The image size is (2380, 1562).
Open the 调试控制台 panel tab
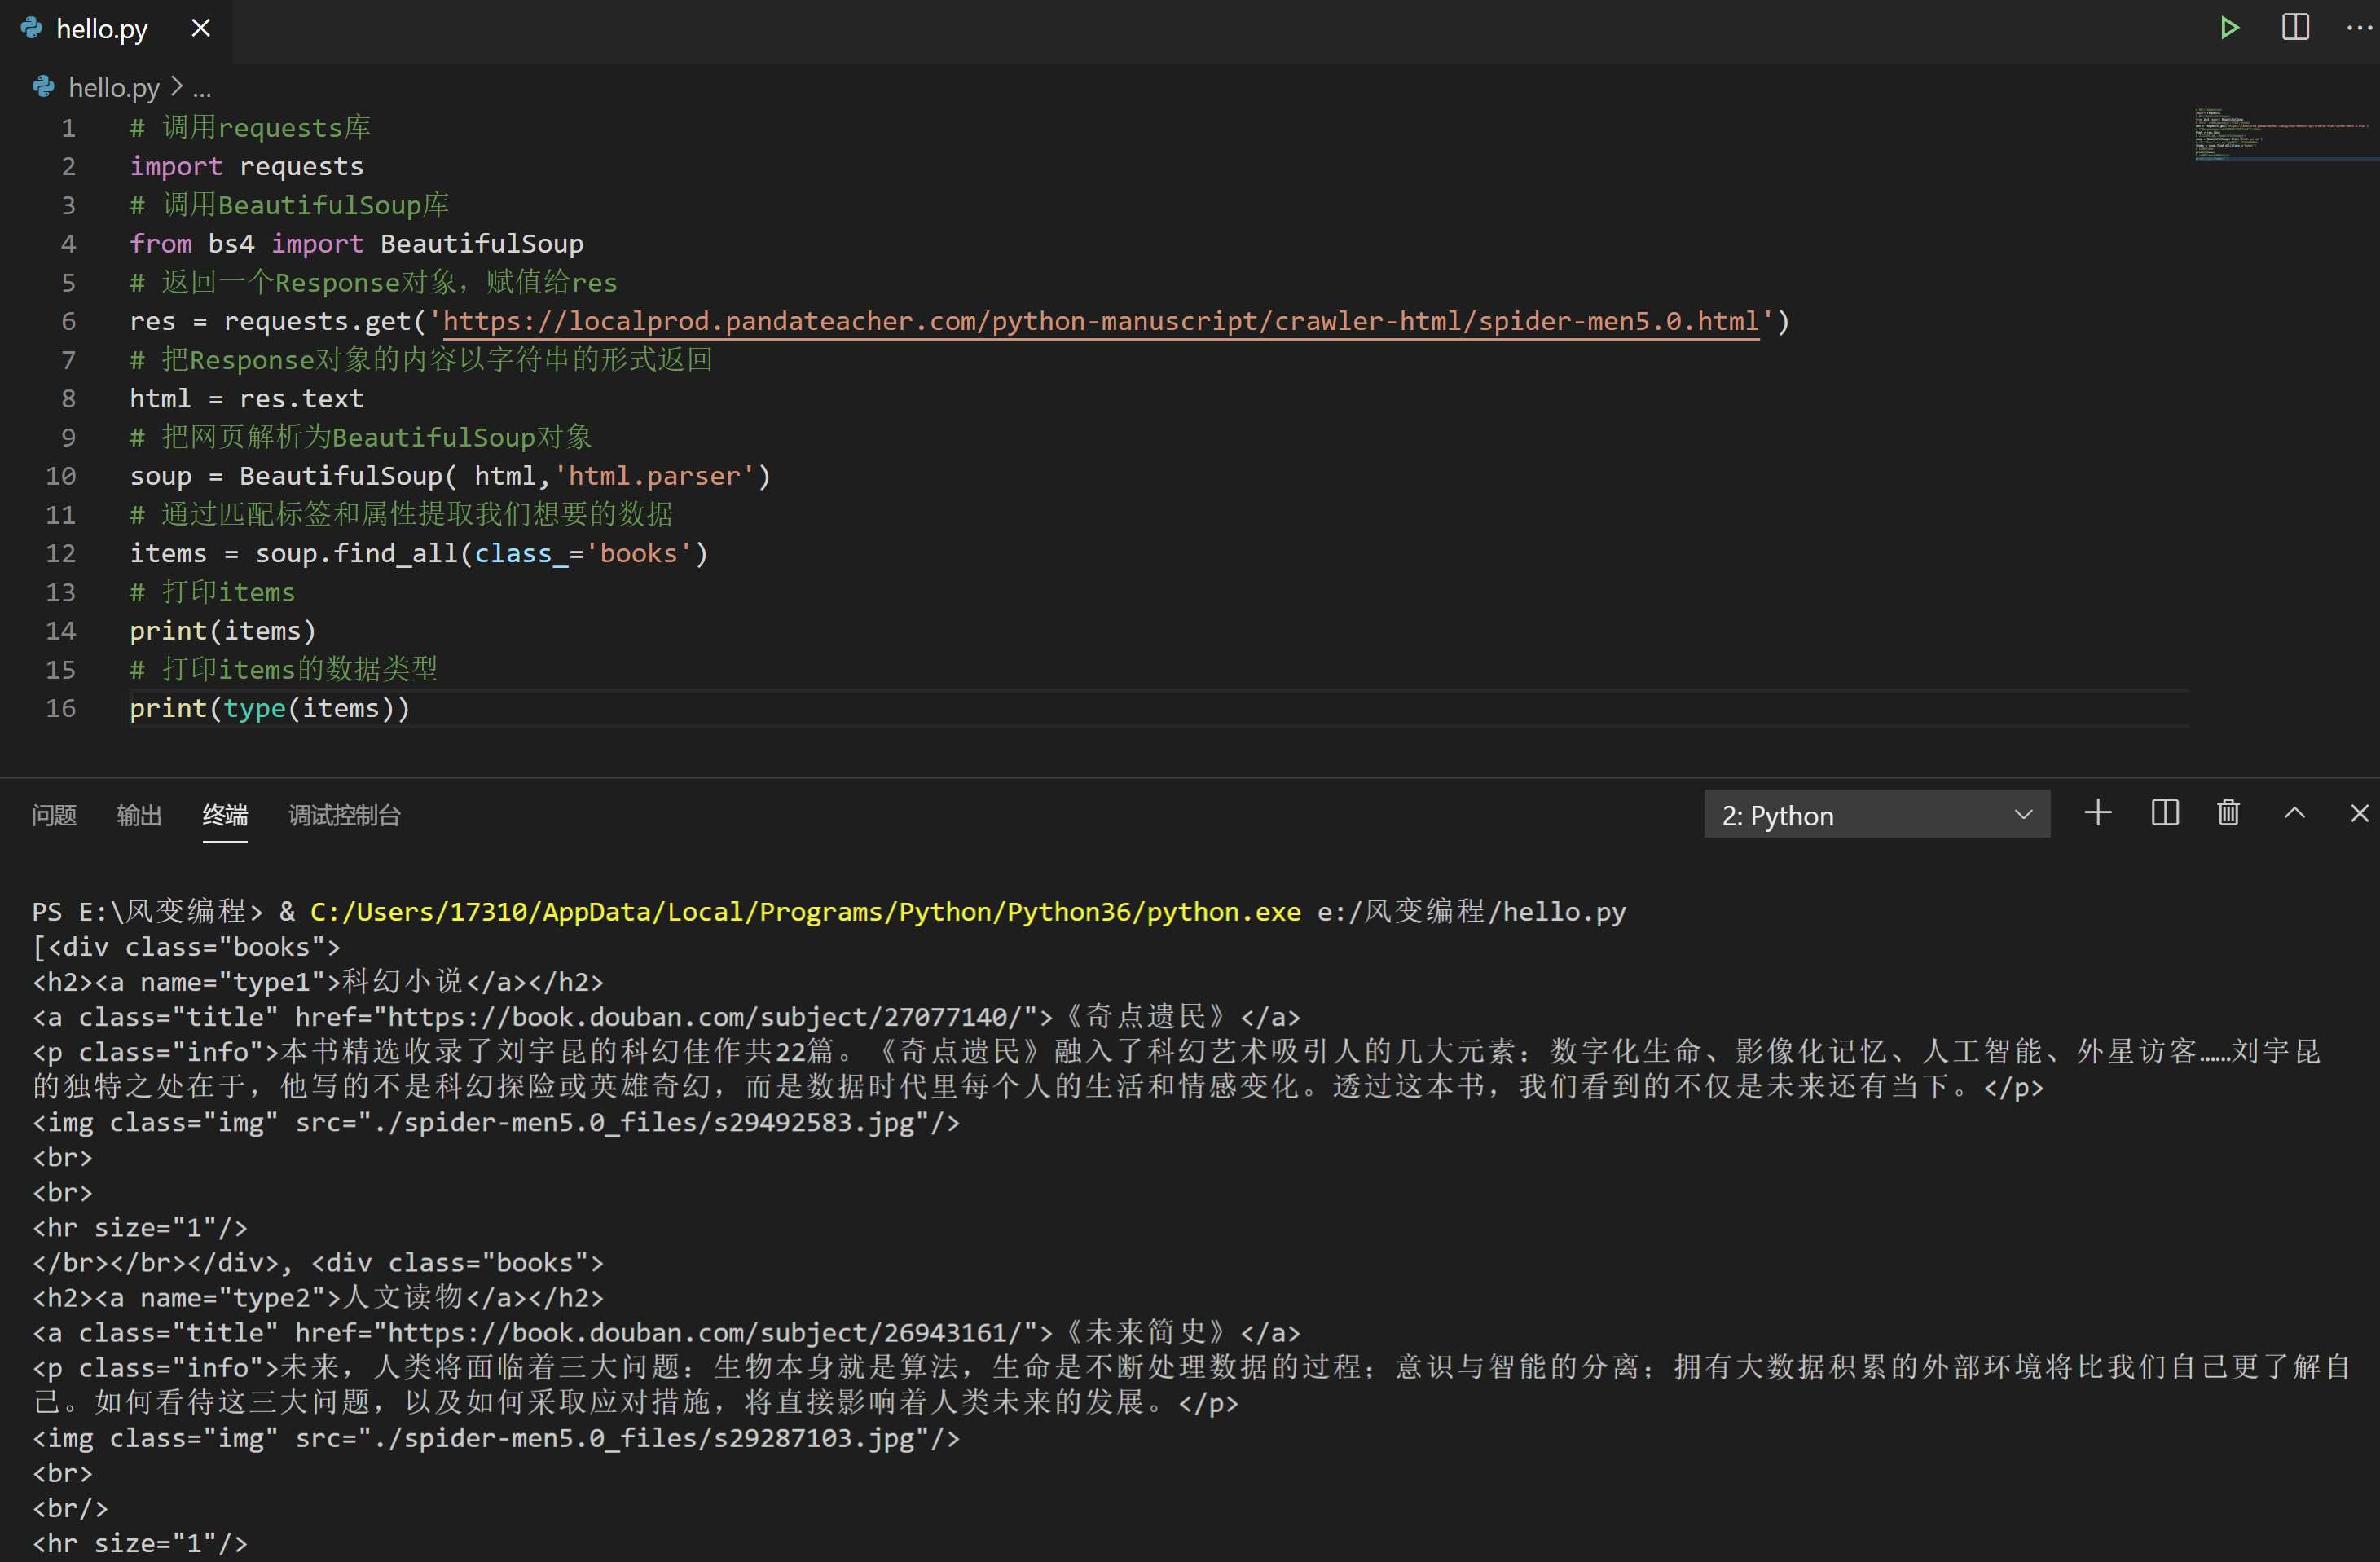344,815
